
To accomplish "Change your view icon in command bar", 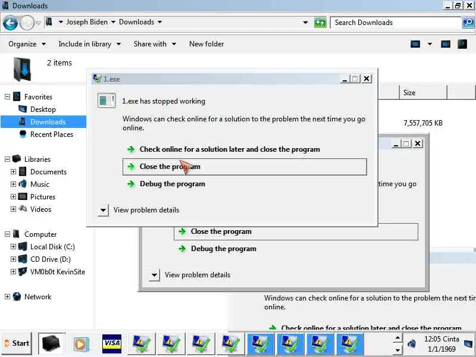I will [x=415, y=44].
